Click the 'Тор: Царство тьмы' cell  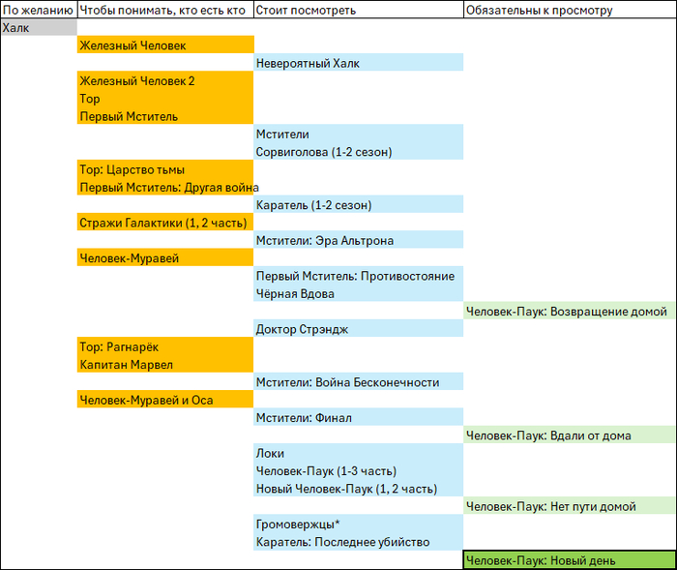pyautogui.click(x=165, y=169)
